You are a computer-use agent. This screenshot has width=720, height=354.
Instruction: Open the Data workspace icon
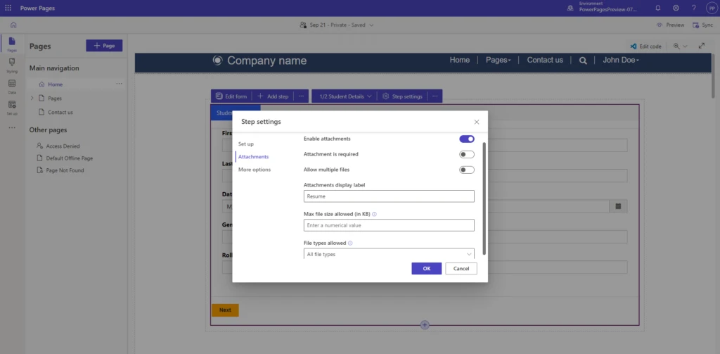coord(12,86)
